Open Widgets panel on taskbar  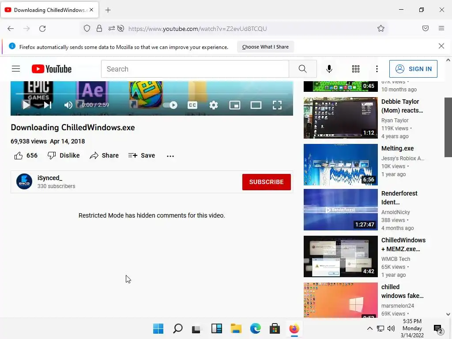coord(216,328)
